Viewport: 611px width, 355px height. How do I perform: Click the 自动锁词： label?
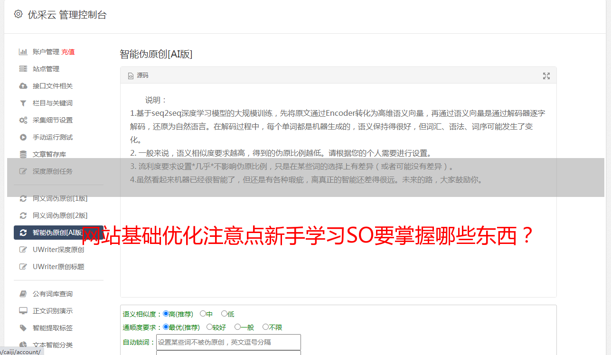tap(139, 342)
